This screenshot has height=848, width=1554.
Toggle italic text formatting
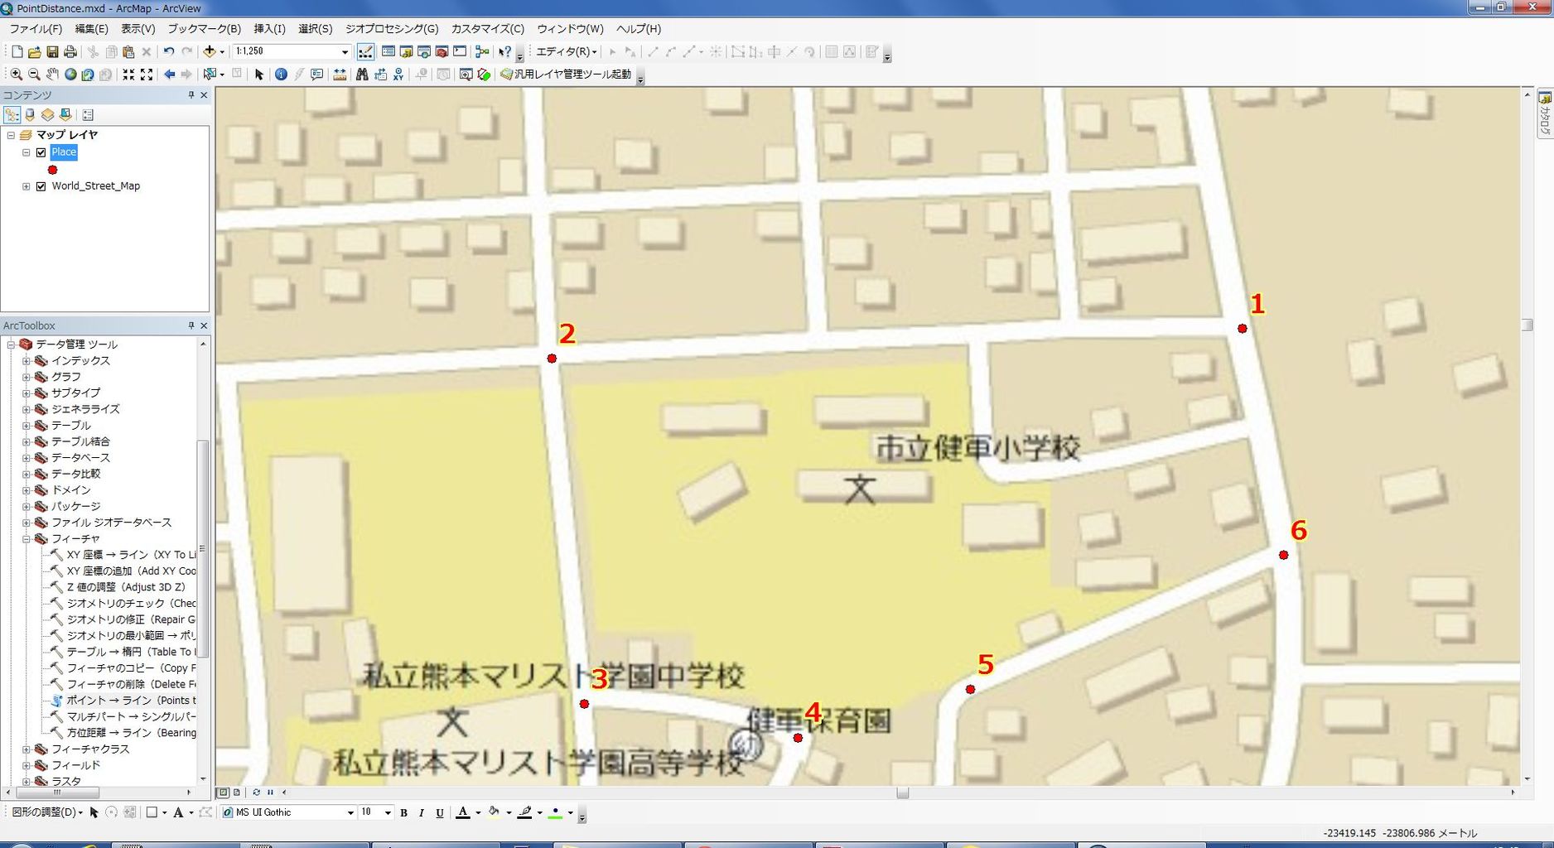pyautogui.click(x=422, y=813)
